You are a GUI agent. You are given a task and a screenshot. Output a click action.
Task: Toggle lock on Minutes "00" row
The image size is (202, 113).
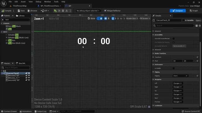(27, 76)
